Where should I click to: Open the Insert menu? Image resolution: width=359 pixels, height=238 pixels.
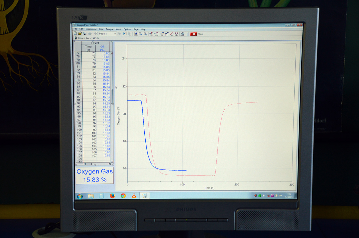click(118, 29)
